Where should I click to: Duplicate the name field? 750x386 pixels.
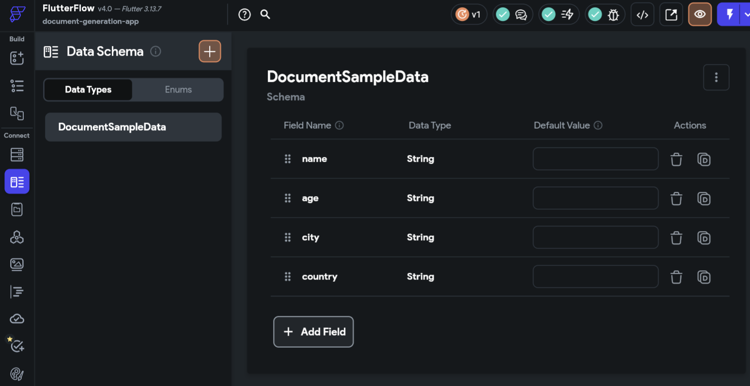[x=704, y=159]
